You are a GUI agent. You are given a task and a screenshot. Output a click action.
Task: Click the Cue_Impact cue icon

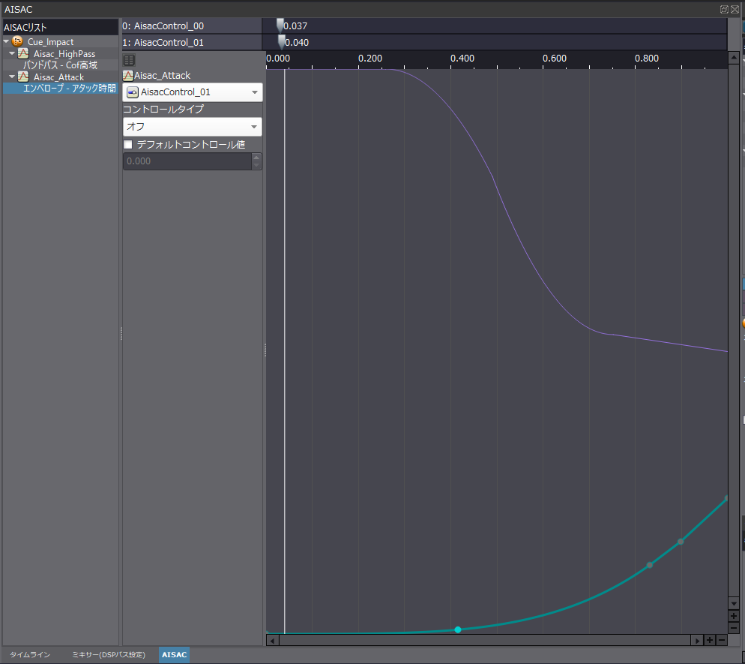(17, 41)
